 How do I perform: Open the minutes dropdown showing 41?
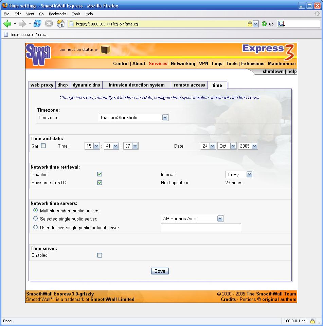(111, 146)
